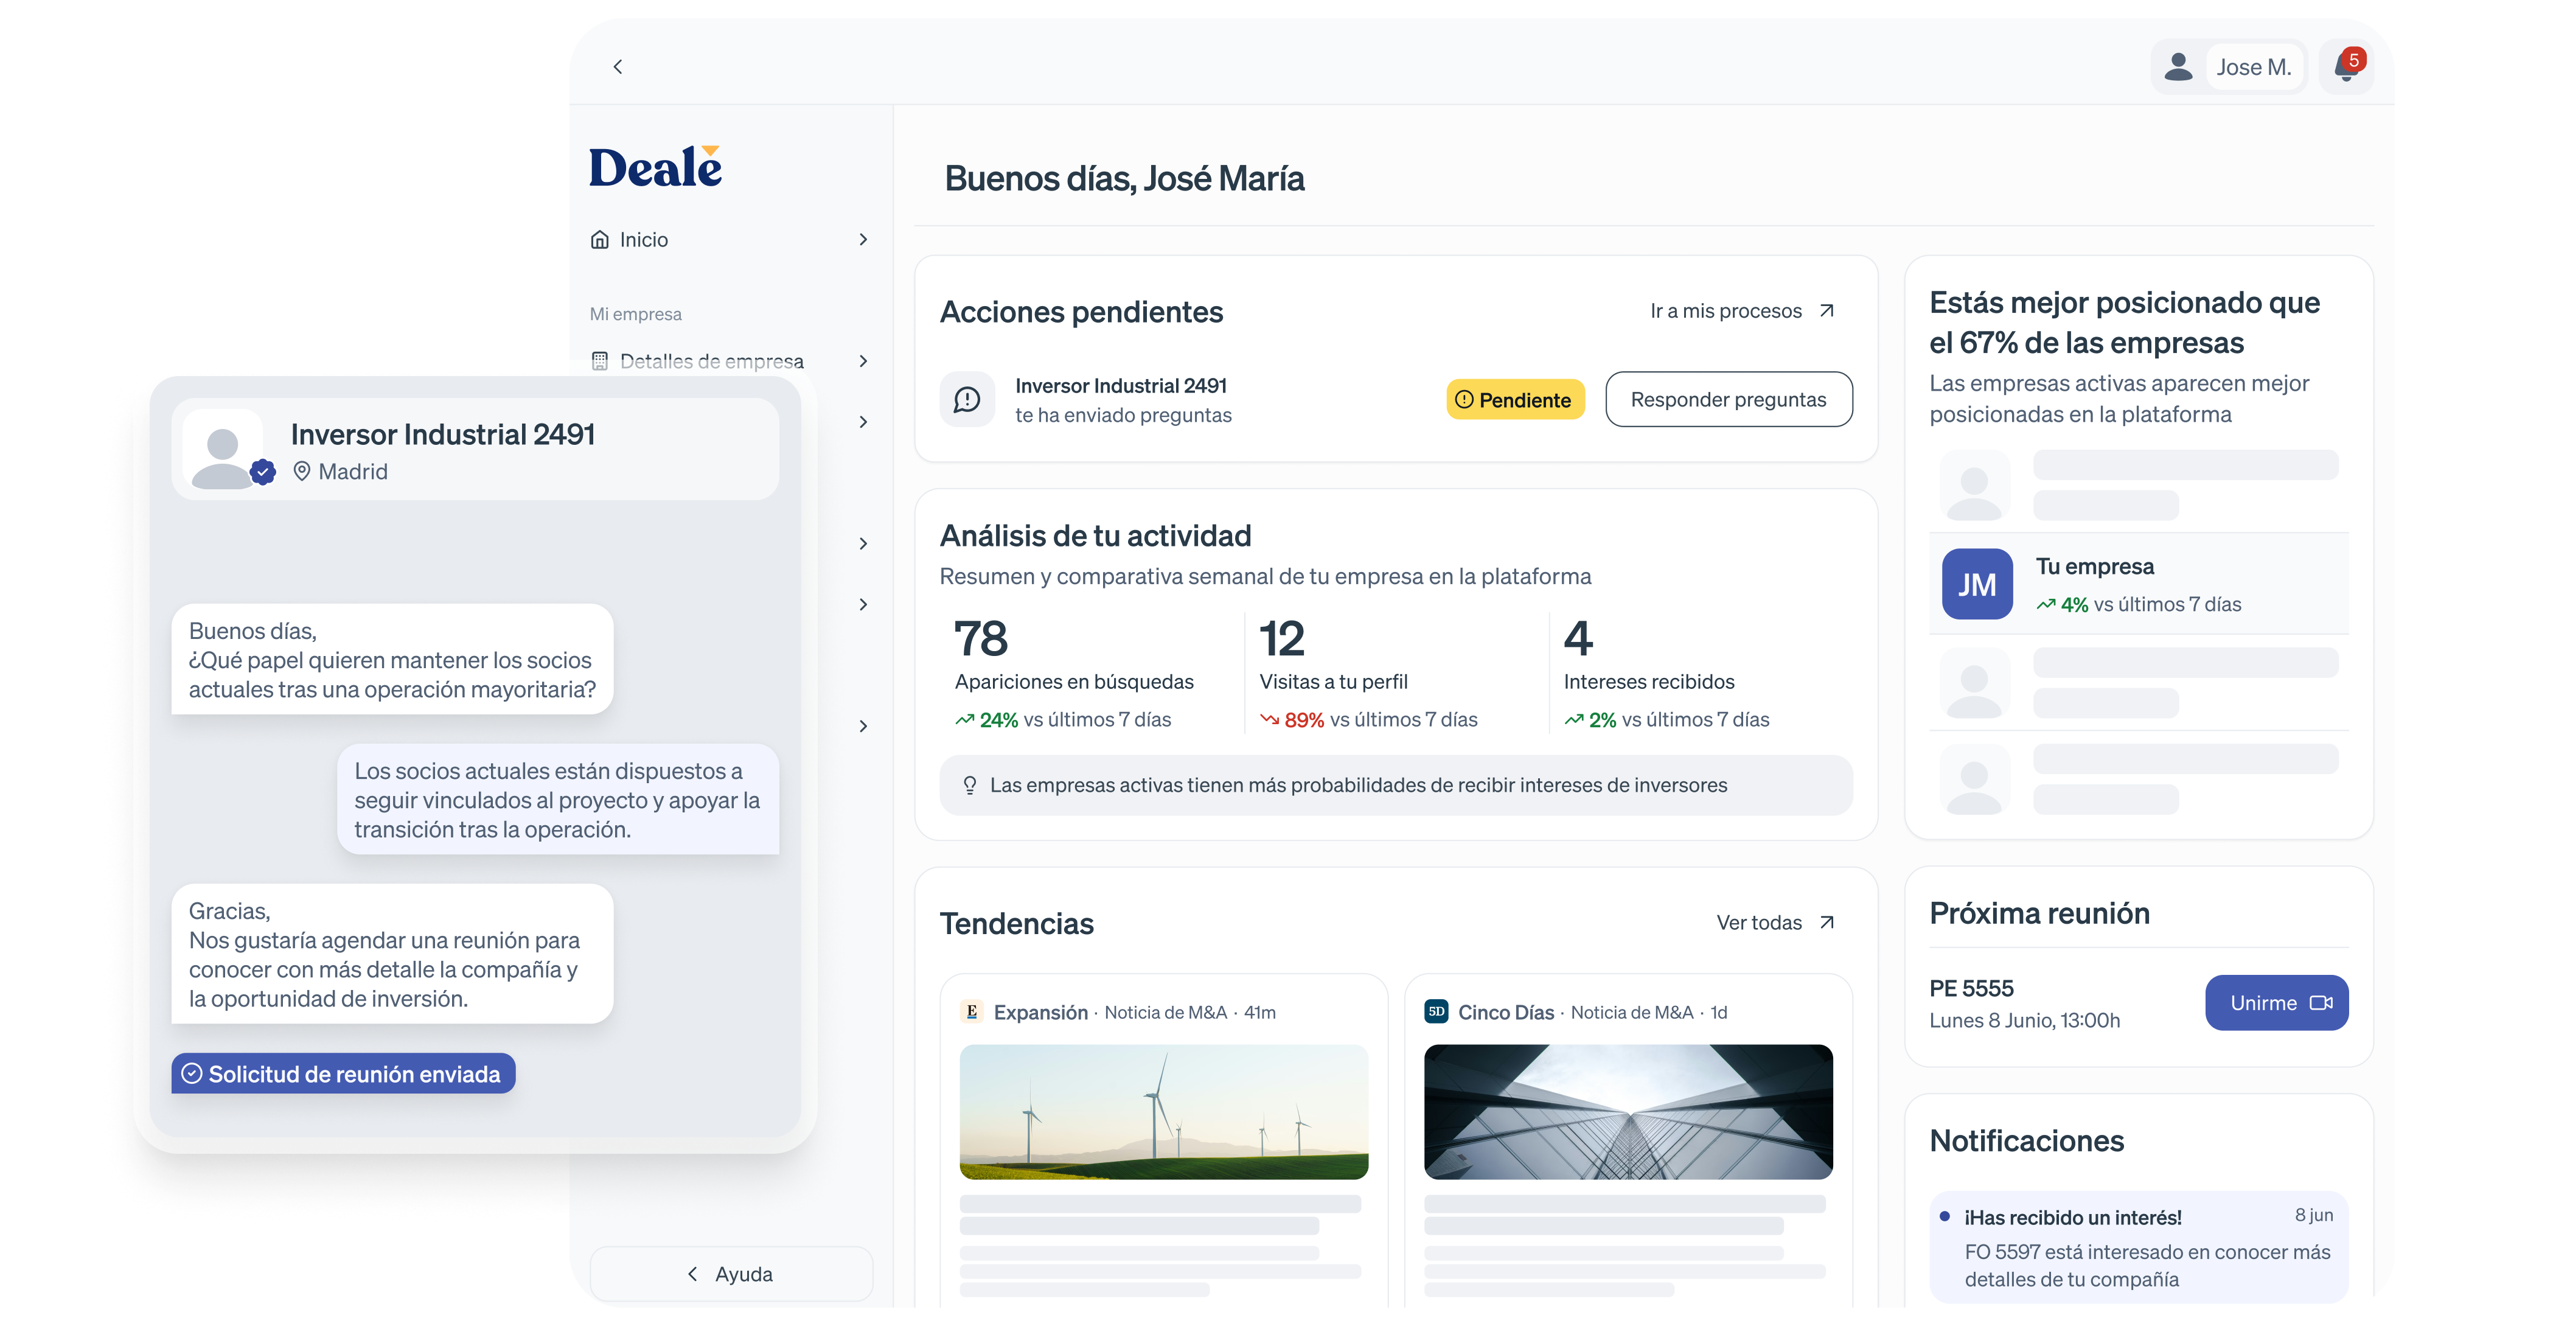This screenshot has height=1326, width=2570.
Task: Open the Cinco Días building news thumbnail
Action: (1628, 1112)
